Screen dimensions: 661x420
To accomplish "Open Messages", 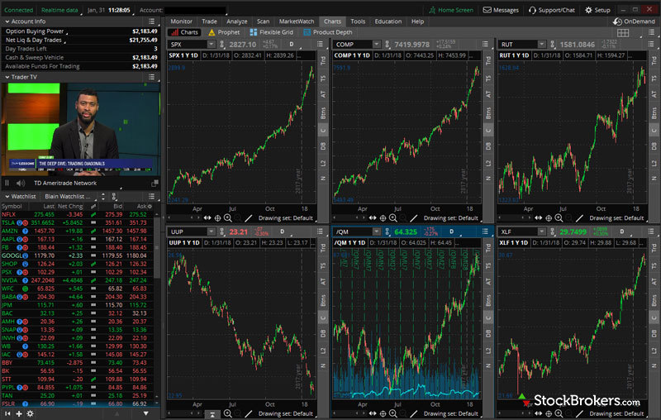I will [501, 10].
